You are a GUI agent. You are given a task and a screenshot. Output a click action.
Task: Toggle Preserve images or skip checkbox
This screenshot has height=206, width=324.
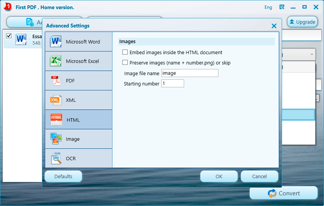(125, 63)
